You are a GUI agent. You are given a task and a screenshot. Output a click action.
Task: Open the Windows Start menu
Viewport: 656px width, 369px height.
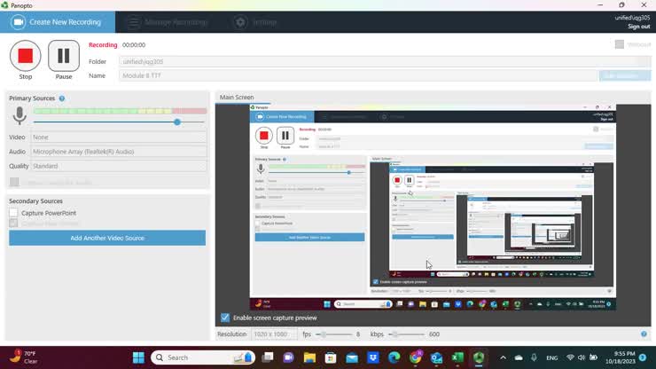pyautogui.click(x=138, y=357)
